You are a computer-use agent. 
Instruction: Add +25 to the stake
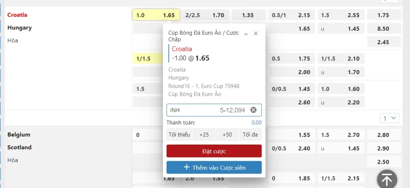click(204, 135)
